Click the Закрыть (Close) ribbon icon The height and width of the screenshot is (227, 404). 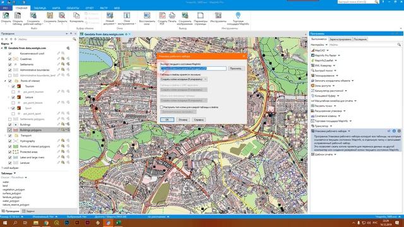(x=62, y=15)
